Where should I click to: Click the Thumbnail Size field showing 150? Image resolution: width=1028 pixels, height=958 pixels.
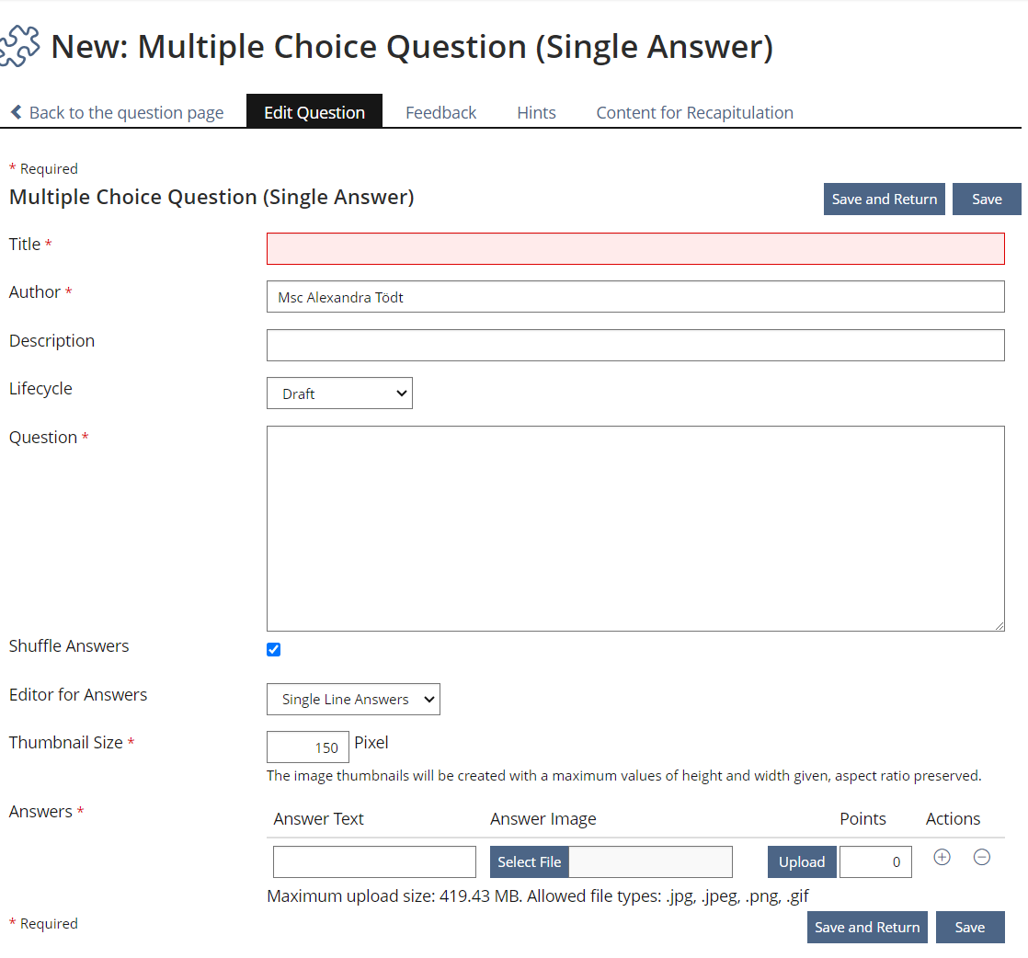pyautogui.click(x=307, y=747)
